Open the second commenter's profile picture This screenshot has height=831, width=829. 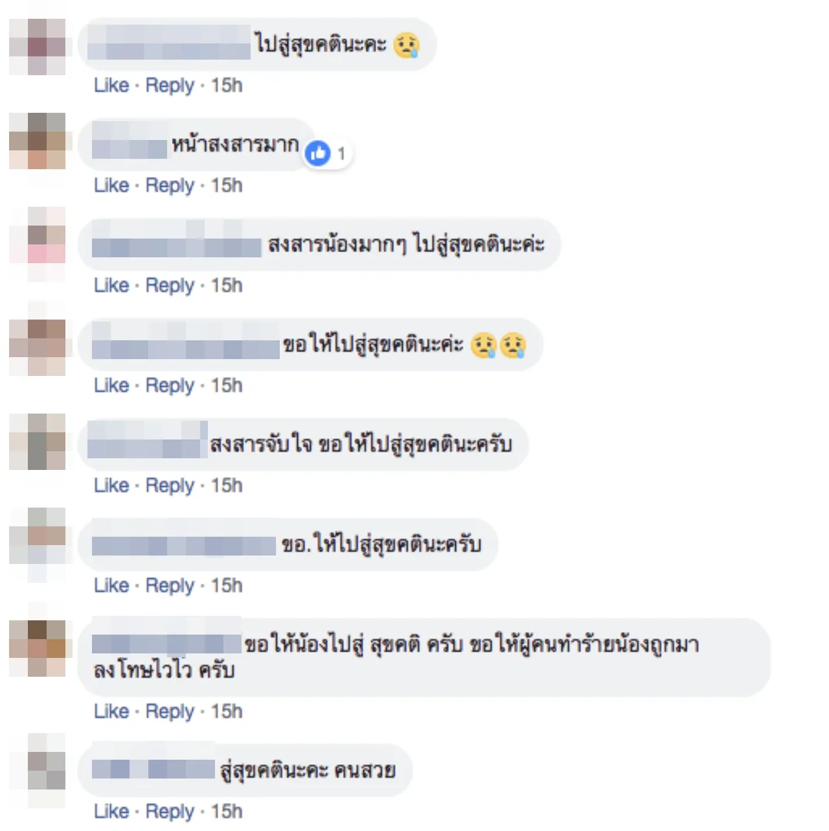[38, 141]
